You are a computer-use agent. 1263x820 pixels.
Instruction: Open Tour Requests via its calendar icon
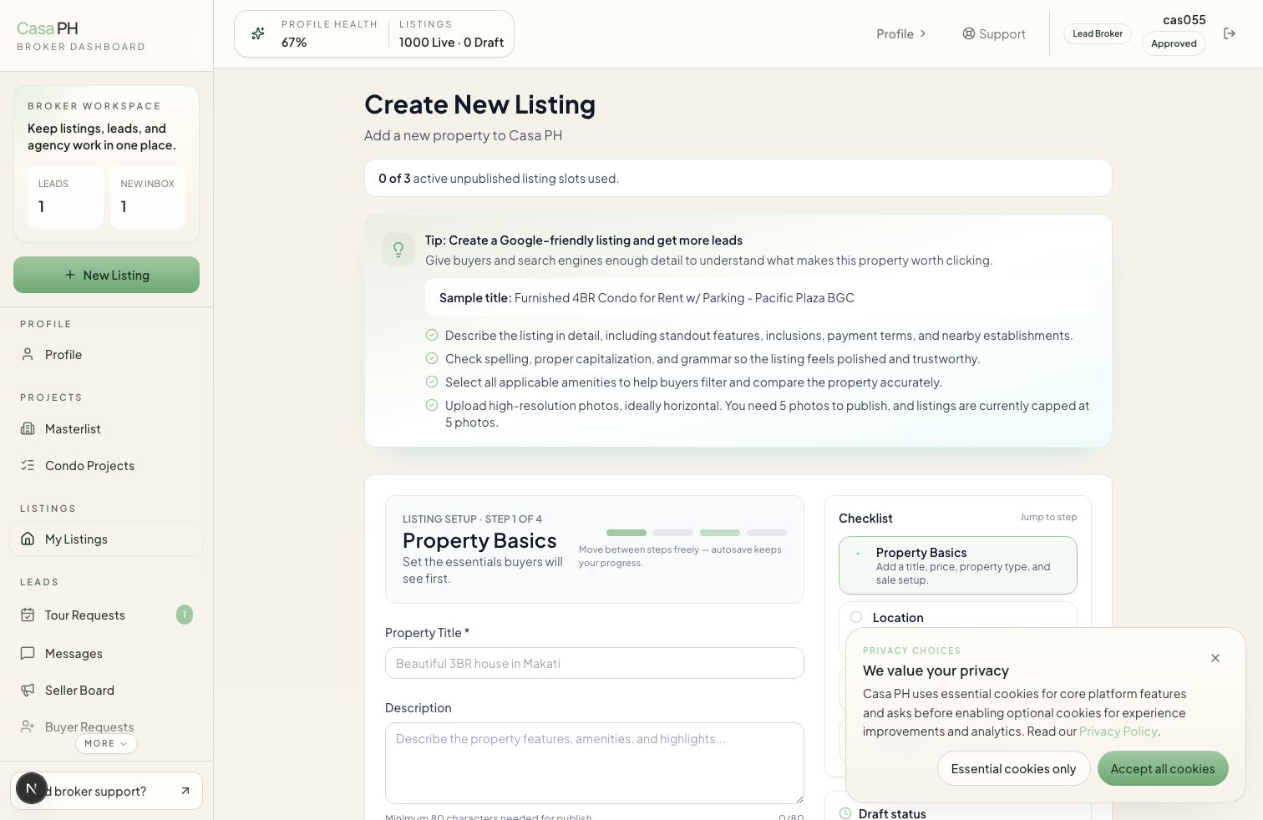pos(28,615)
